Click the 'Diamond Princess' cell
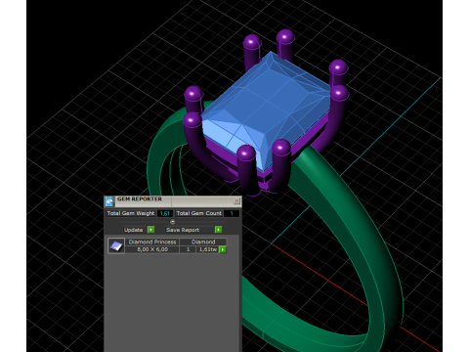 [152, 242]
